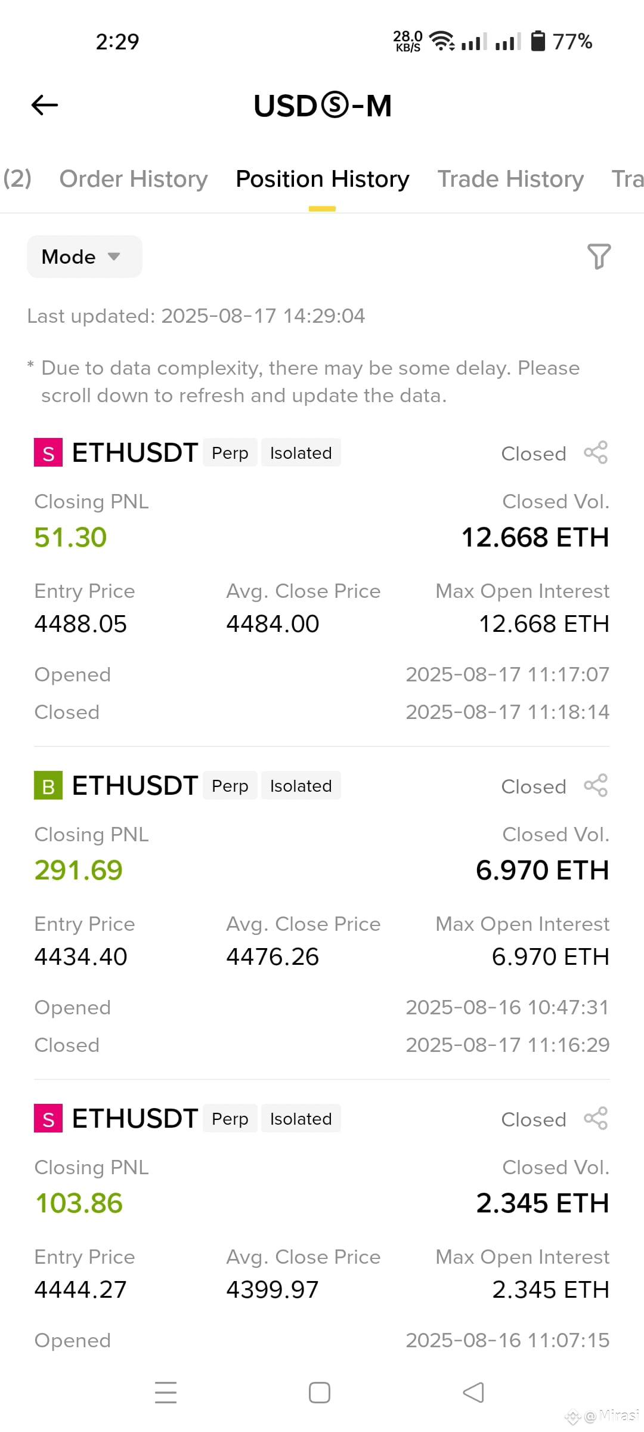Image resolution: width=644 pixels, height=1432 pixels.
Task: Switch to Order History tab
Action: click(x=134, y=179)
